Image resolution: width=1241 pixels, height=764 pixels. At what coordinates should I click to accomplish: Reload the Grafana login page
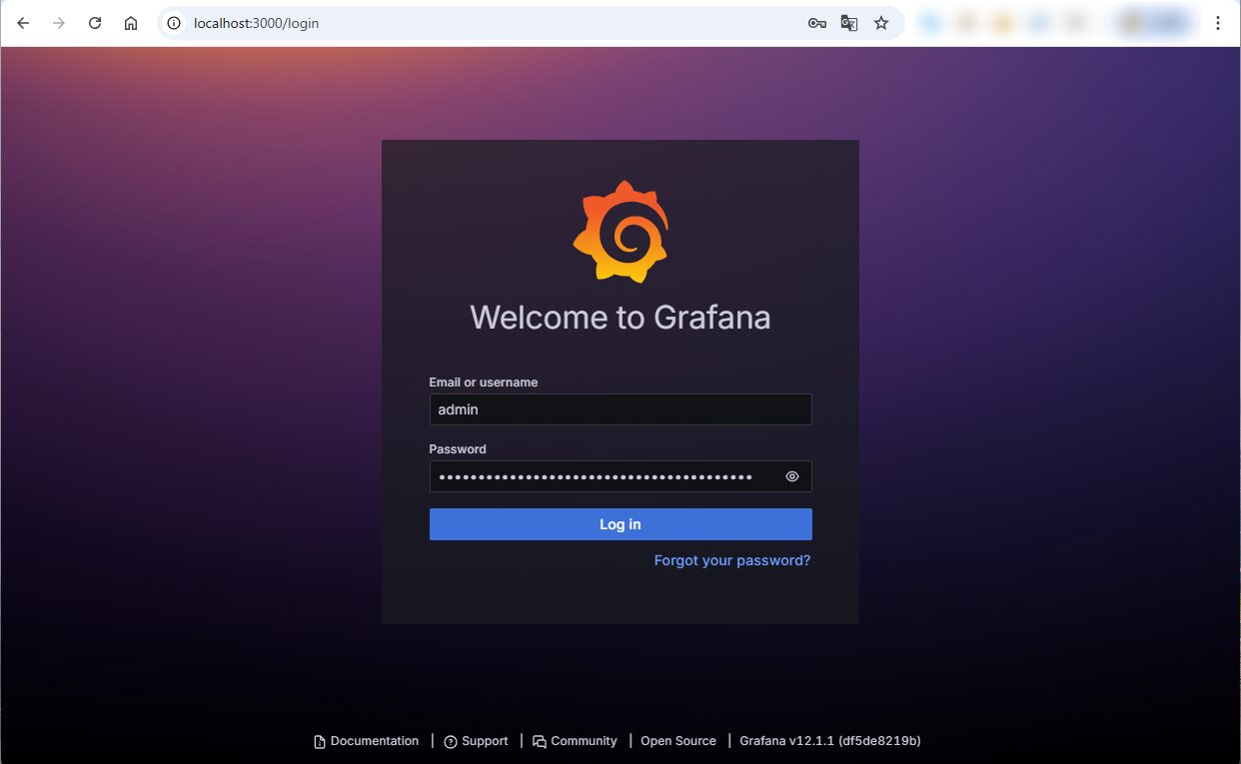point(95,23)
